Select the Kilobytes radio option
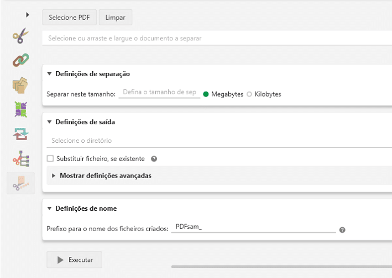The image size is (392, 278). coord(249,94)
